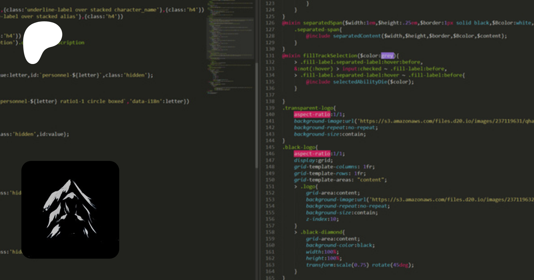
Task: Click the white Patreon logo icon
Action: [42, 41]
